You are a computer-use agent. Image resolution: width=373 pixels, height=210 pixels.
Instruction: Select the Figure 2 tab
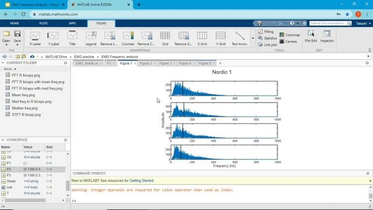click(x=146, y=64)
